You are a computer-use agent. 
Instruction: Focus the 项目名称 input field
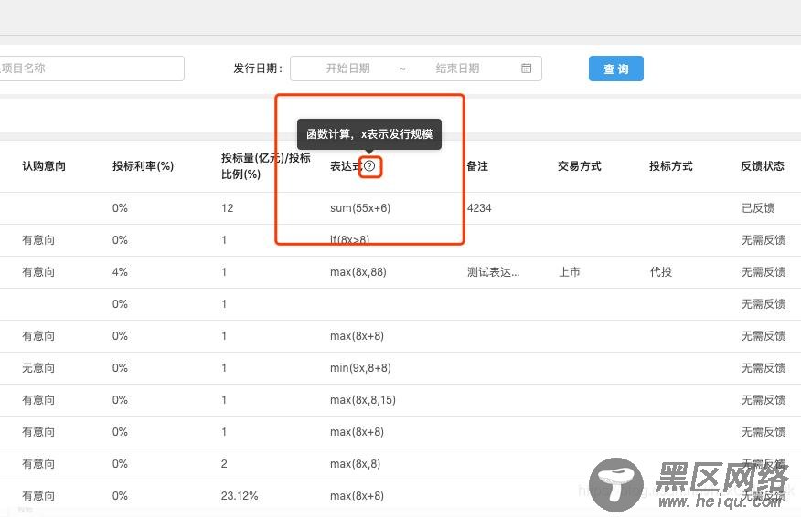92,69
